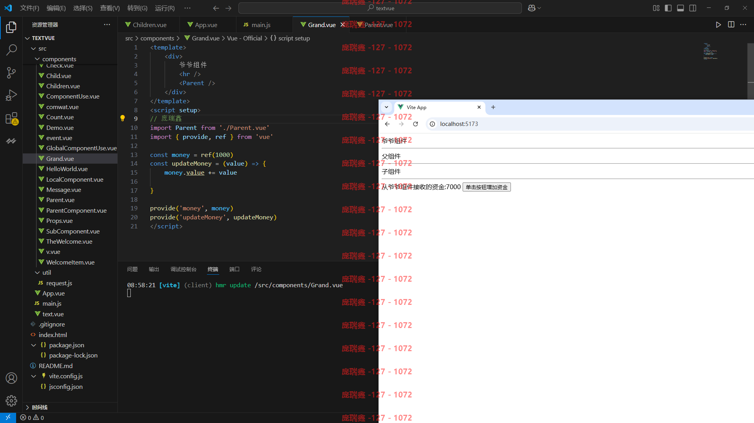Open the 编辑(E) menu
The height and width of the screenshot is (423, 754).
pyautogui.click(x=56, y=8)
